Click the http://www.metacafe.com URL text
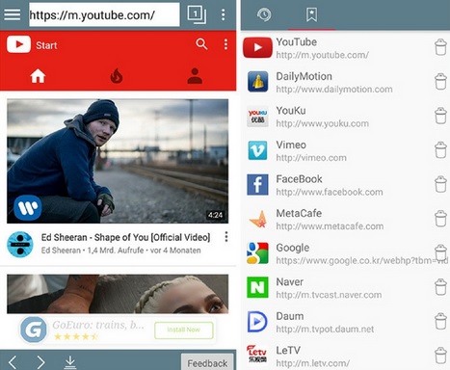 330,226
